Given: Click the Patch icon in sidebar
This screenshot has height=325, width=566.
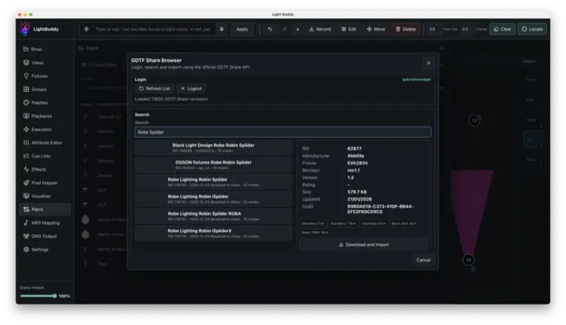Looking at the screenshot, I should (26, 209).
